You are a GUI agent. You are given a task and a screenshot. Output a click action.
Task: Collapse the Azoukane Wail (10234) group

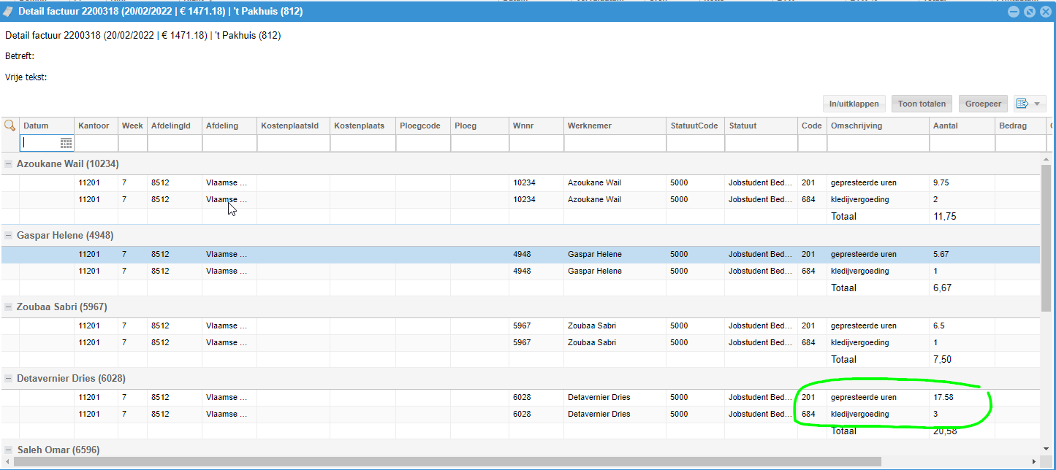click(x=8, y=164)
